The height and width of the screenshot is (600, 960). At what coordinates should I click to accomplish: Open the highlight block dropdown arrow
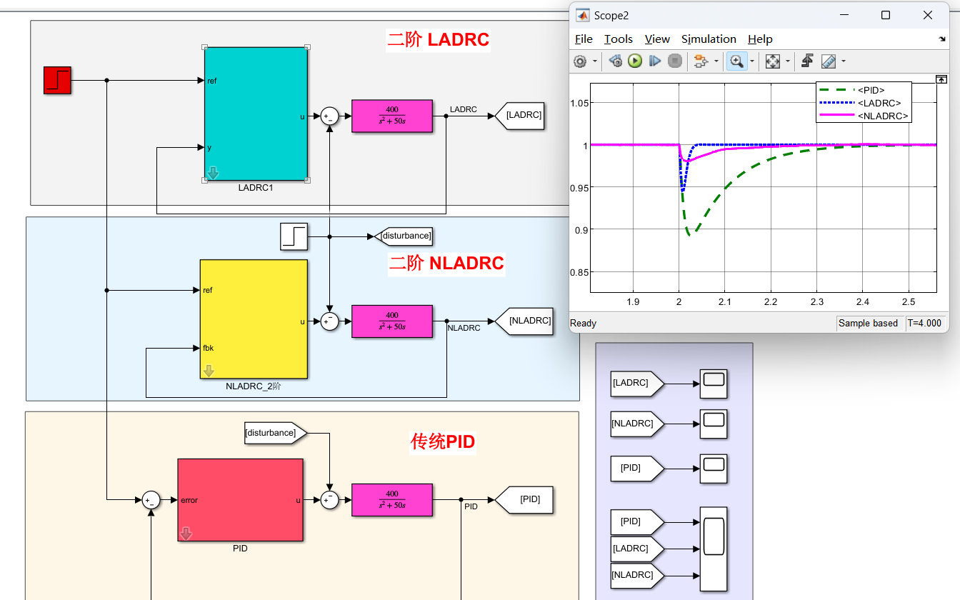[716, 61]
